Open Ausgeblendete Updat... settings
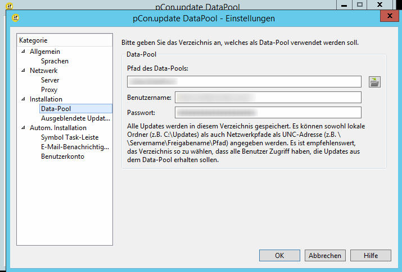The width and height of the screenshot is (402, 272). pos(75,118)
